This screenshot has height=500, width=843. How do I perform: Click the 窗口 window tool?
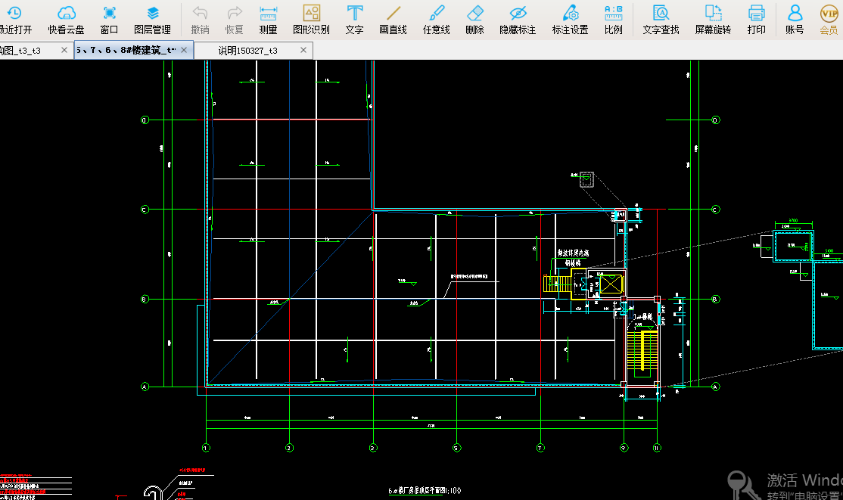click(x=109, y=20)
